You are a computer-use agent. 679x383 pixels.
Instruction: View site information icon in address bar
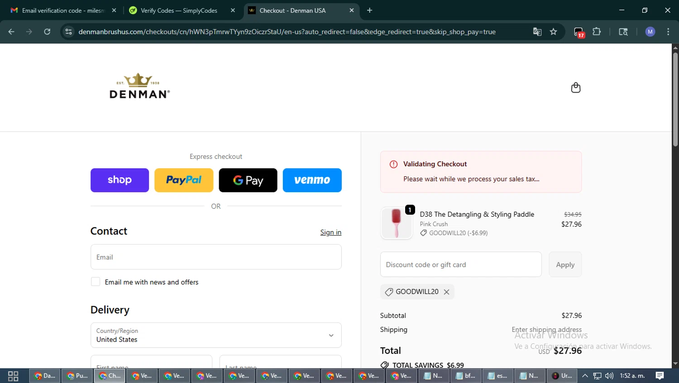point(69,32)
